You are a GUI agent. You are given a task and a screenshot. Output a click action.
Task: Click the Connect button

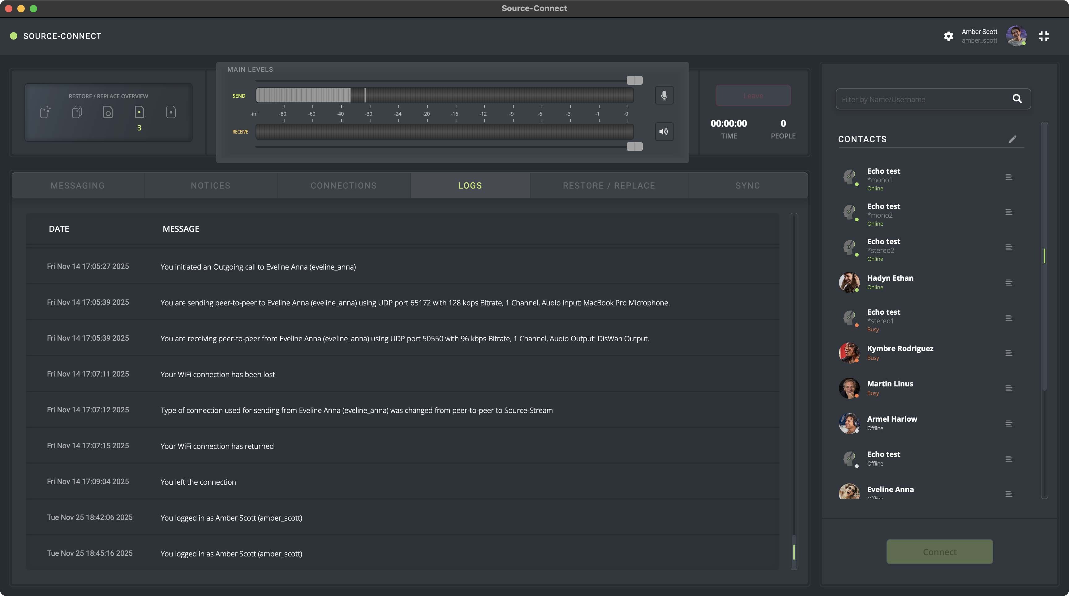click(x=939, y=552)
